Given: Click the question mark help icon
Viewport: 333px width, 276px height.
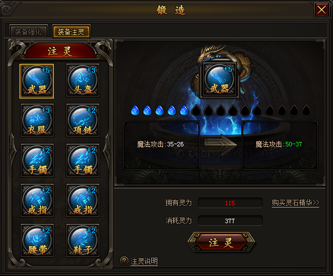Looking at the screenshot, I should (124, 260).
